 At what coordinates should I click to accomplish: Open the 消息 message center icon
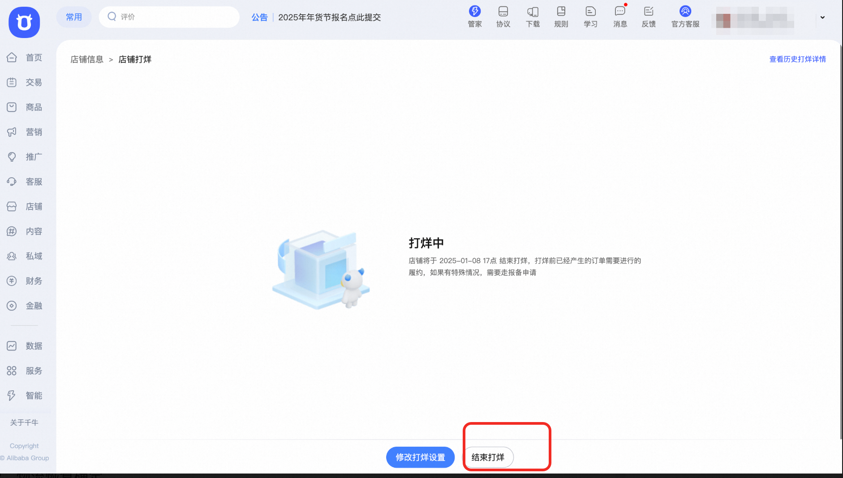pyautogui.click(x=619, y=17)
